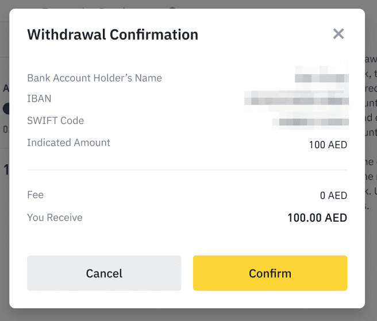Click the Withdrawal Confirmation title
Screen dimensions: 377x321
pos(113,34)
